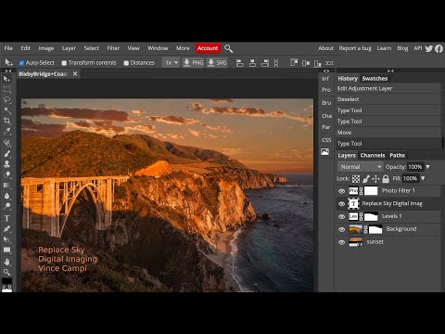Switch to the Channels tab
This screenshot has height=334, width=445.
pos(373,155)
